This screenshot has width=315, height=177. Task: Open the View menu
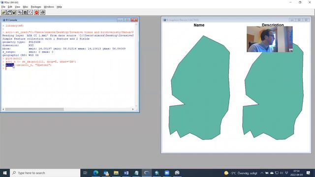18,7
